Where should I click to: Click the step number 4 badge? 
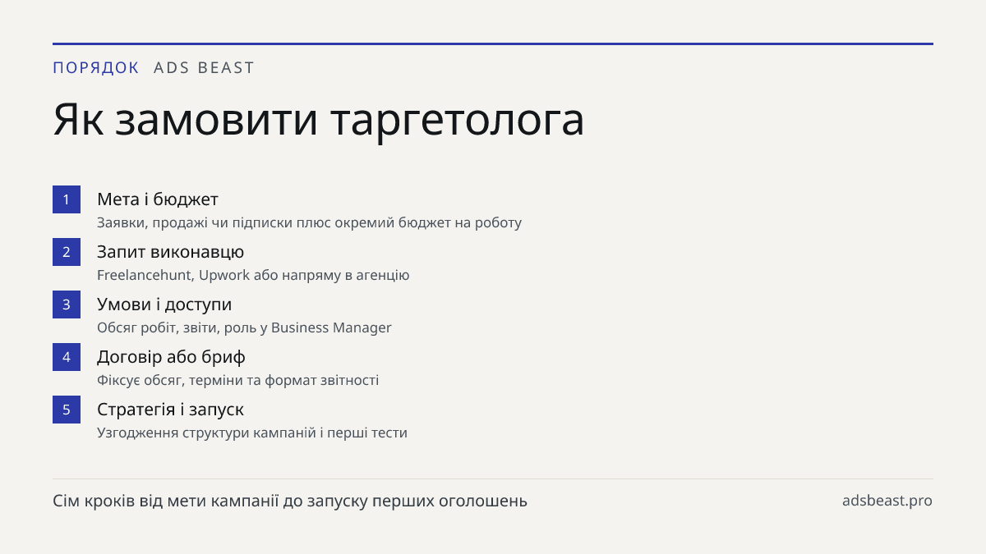pos(67,357)
